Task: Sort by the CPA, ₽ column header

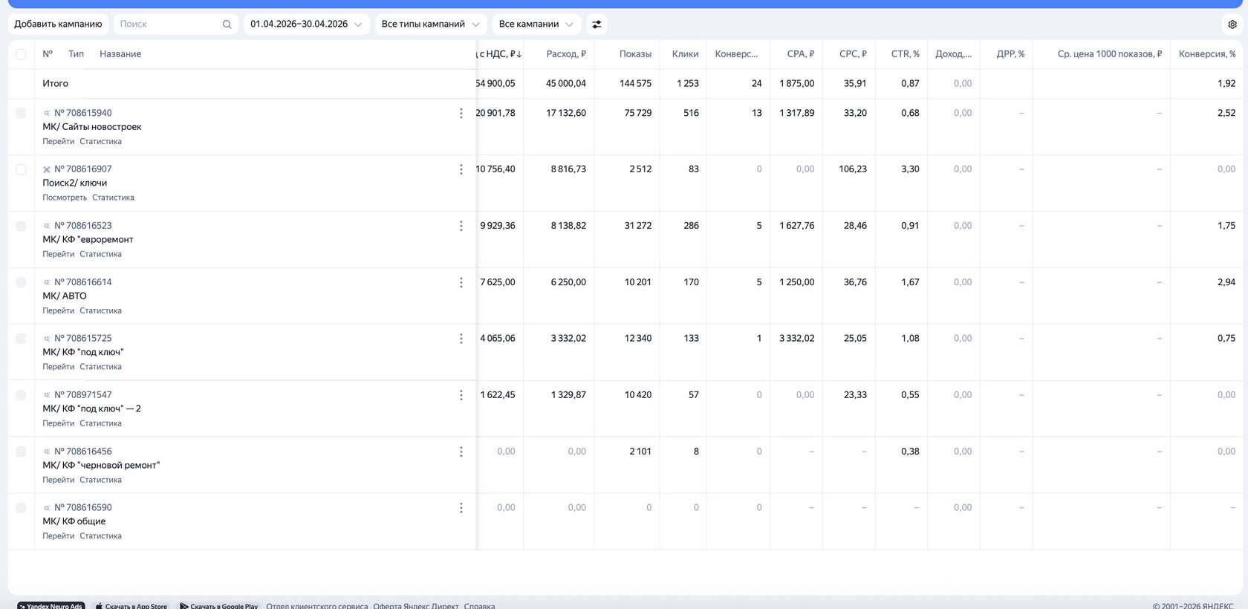Action: 801,54
